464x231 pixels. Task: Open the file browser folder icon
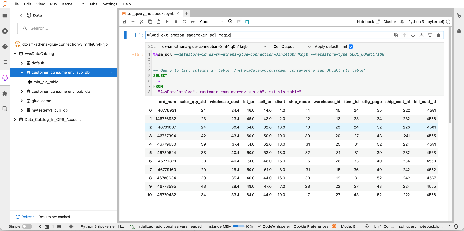5,16
